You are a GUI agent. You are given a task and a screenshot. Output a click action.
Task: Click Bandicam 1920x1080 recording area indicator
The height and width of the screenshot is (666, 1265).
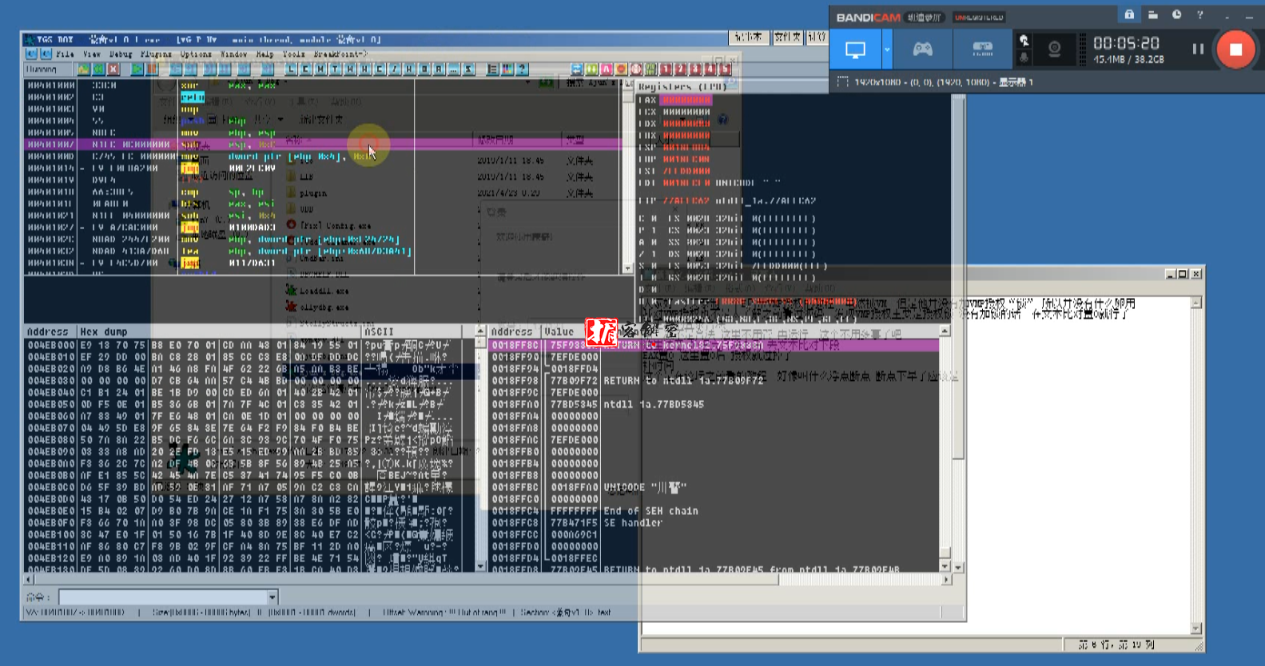tap(935, 82)
